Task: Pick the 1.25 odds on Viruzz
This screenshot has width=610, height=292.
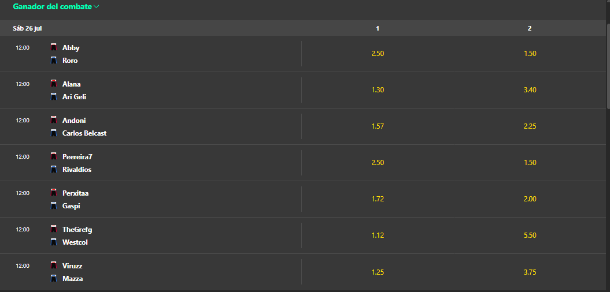Action: pyautogui.click(x=378, y=272)
